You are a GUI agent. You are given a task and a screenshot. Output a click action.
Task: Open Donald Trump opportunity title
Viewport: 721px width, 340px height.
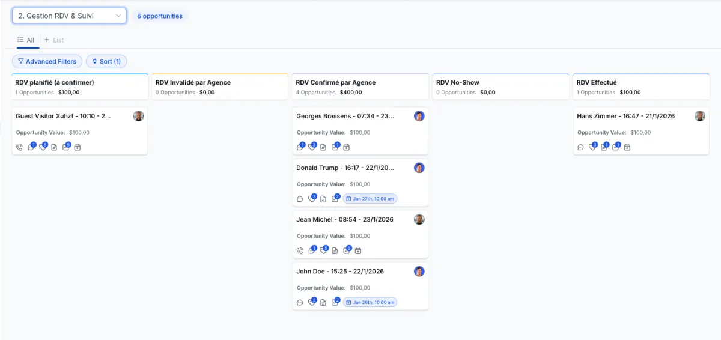[345, 168]
